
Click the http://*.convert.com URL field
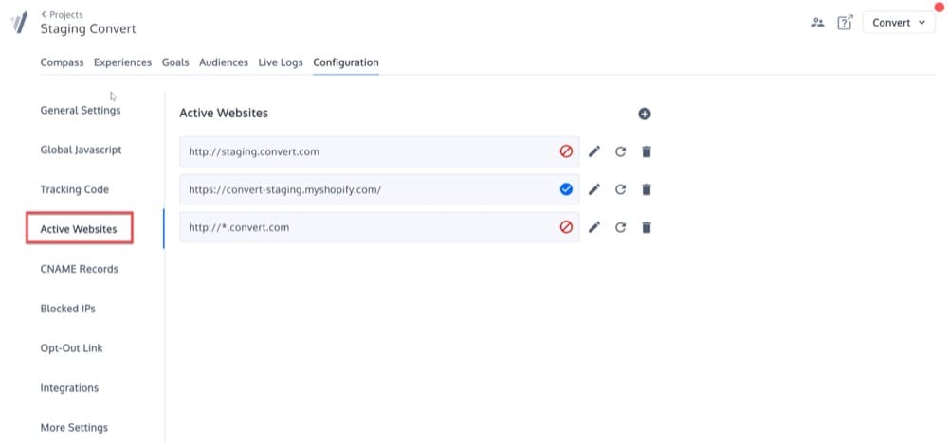[x=379, y=227]
